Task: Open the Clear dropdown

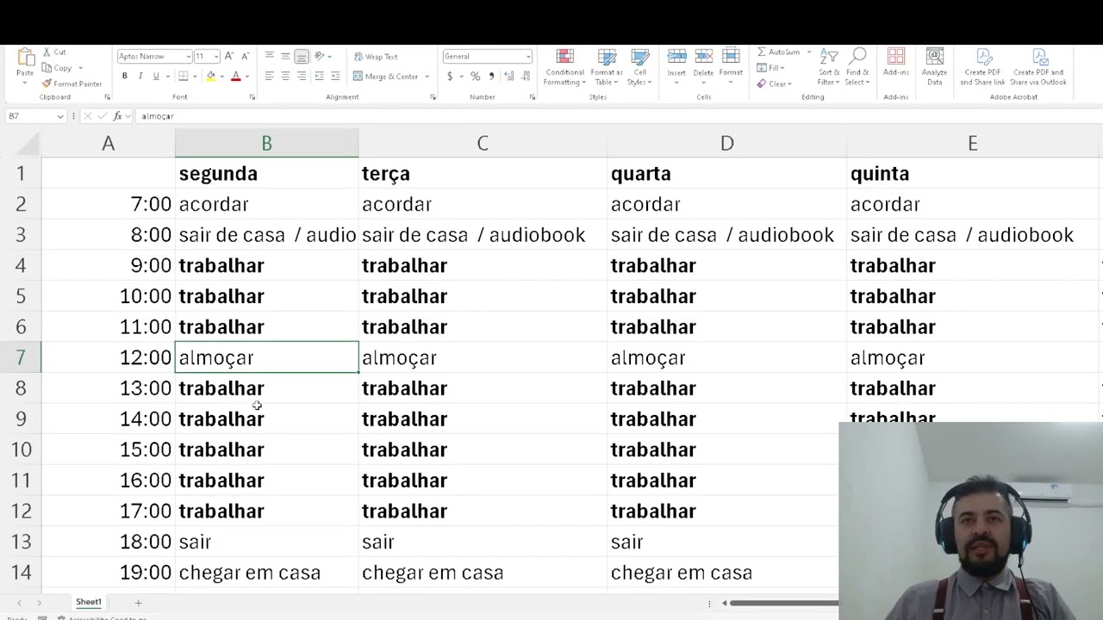Action: coord(774,84)
